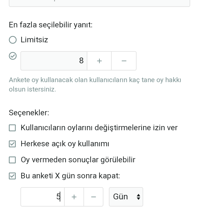This screenshot has width=199, height=214.
Task: Click the 'Kullanıcıların oylarını değiştirmelerine izin ver' label
Action: (x=99, y=128)
